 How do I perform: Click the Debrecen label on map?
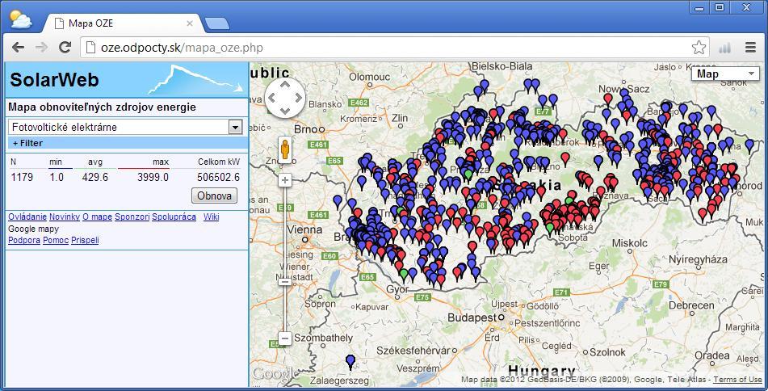(x=691, y=305)
